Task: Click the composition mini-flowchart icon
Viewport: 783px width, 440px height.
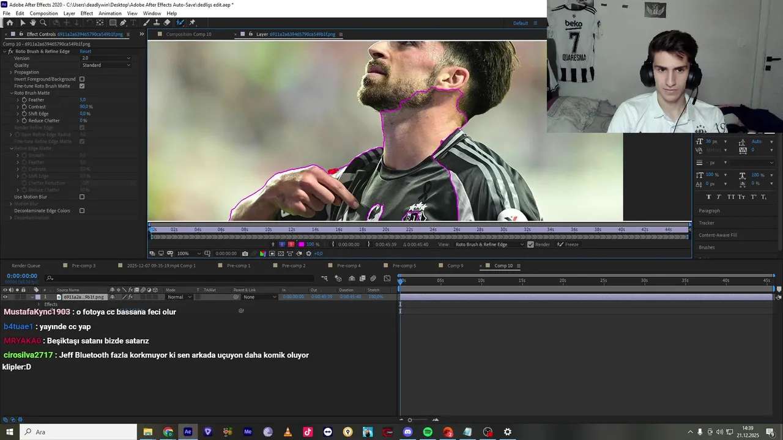Action: [x=324, y=279]
